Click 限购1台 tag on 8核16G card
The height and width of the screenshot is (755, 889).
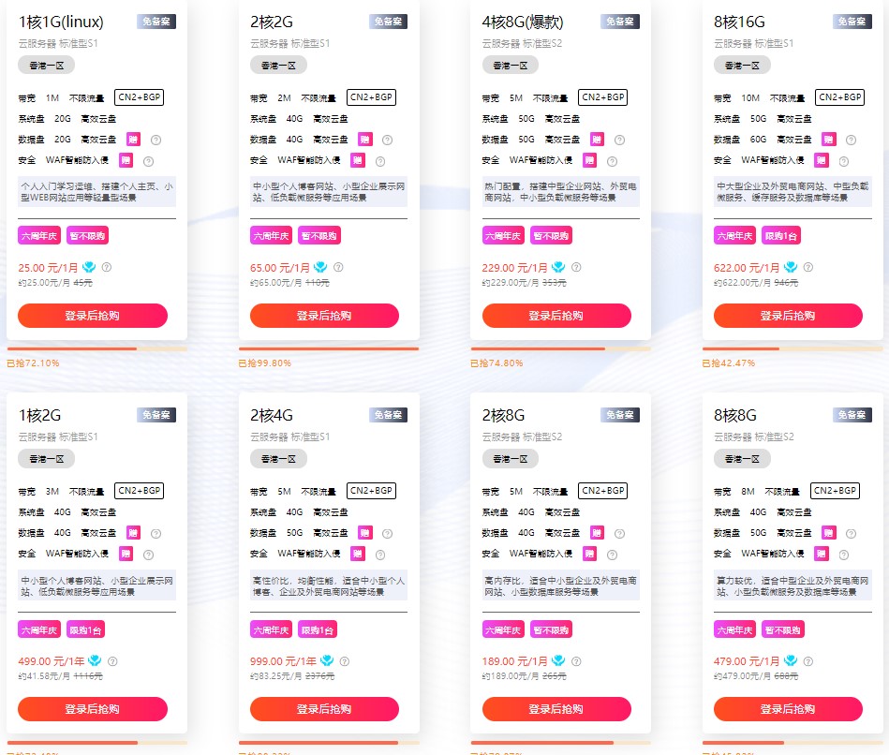pos(780,236)
